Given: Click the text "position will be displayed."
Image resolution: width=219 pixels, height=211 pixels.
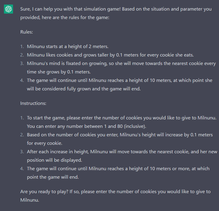Looking at the screenshot, I should click(55, 160).
